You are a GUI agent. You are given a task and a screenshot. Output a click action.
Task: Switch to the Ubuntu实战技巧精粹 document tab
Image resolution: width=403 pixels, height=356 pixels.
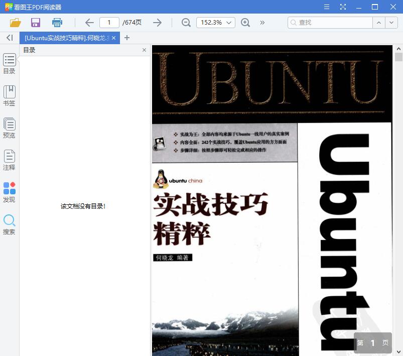67,38
